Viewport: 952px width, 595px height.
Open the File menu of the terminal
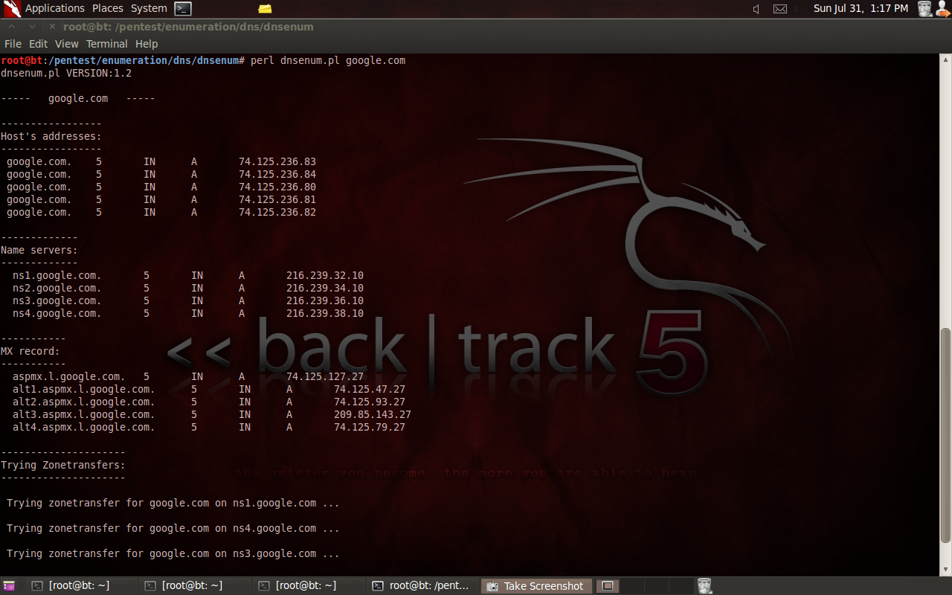point(13,44)
